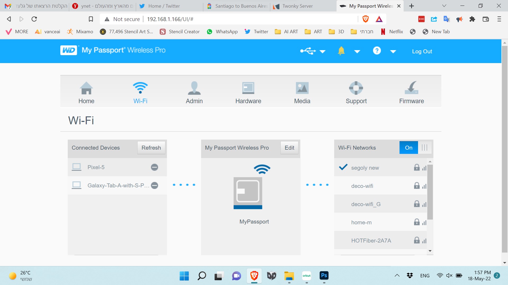Show hidden system tray icons
The image size is (508, 285).
click(x=397, y=275)
